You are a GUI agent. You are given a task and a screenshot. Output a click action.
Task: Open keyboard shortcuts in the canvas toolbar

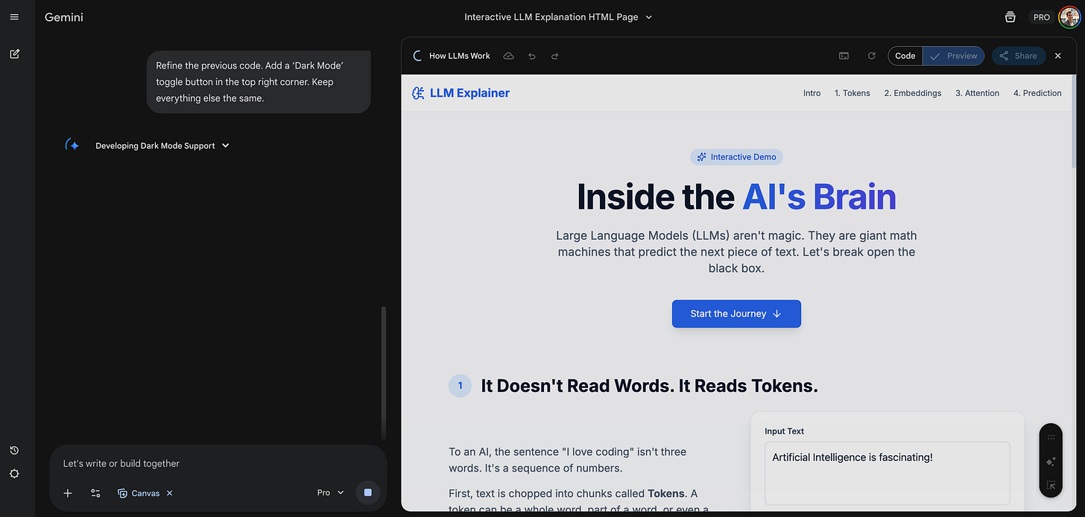[843, 56]
